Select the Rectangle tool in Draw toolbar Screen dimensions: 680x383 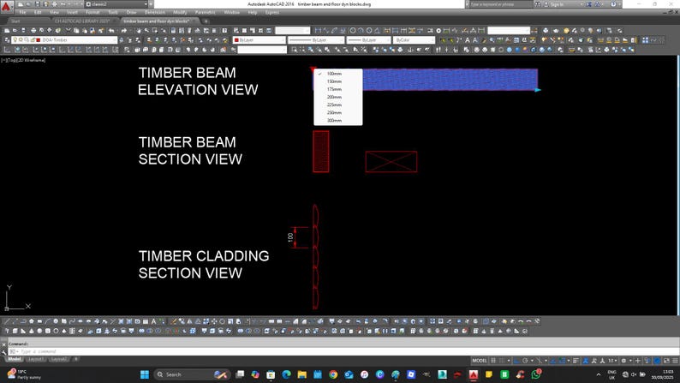pyautogui.click(x=39, y=321)
